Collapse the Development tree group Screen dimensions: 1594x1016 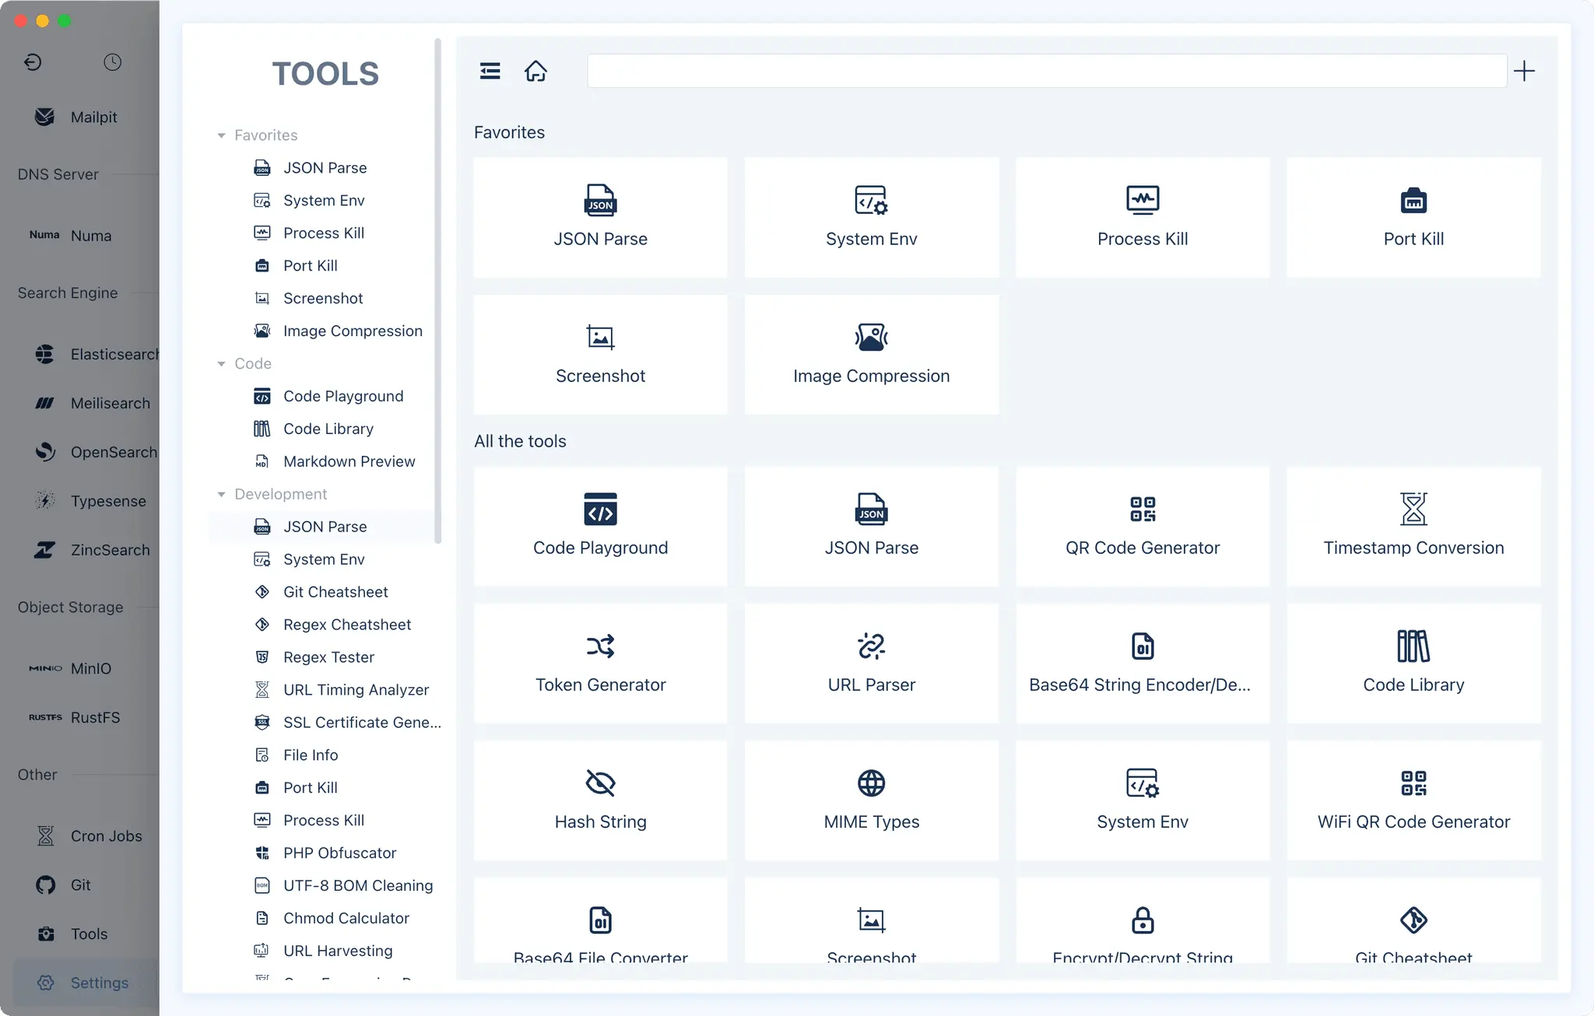tap(221, 495)
